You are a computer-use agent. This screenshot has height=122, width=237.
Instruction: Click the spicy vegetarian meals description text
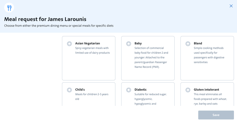(x=92, y=50)
